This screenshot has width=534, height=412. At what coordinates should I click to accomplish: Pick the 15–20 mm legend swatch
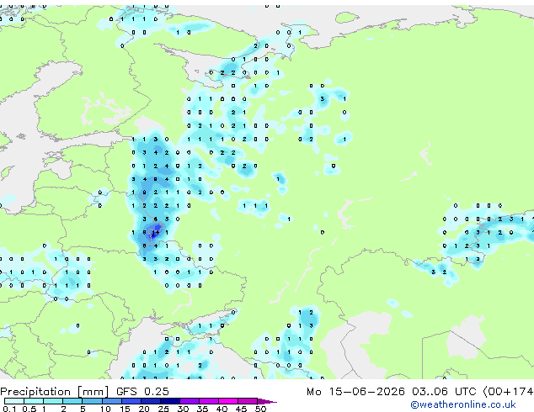click(131, 401)
